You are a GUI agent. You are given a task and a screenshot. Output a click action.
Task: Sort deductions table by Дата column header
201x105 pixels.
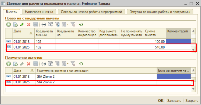point(23,33)
